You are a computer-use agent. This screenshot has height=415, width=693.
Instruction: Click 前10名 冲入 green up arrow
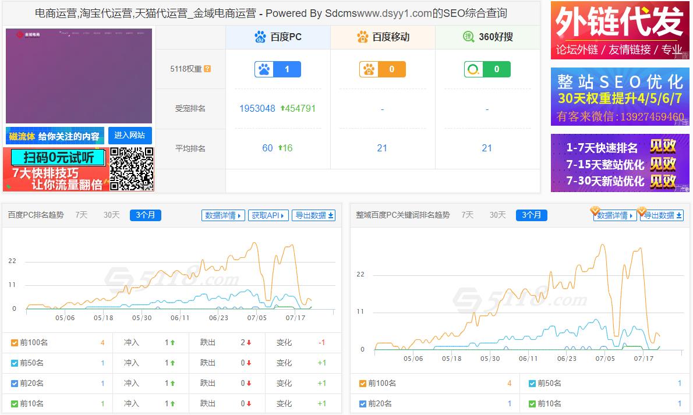pos(173,403)
